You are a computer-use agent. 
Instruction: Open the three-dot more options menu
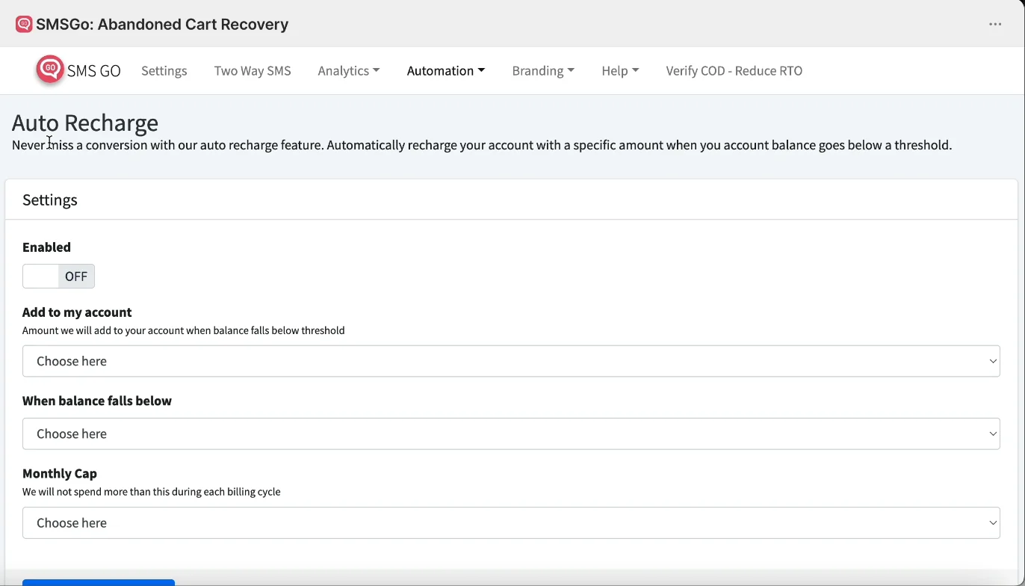point(995,24)
